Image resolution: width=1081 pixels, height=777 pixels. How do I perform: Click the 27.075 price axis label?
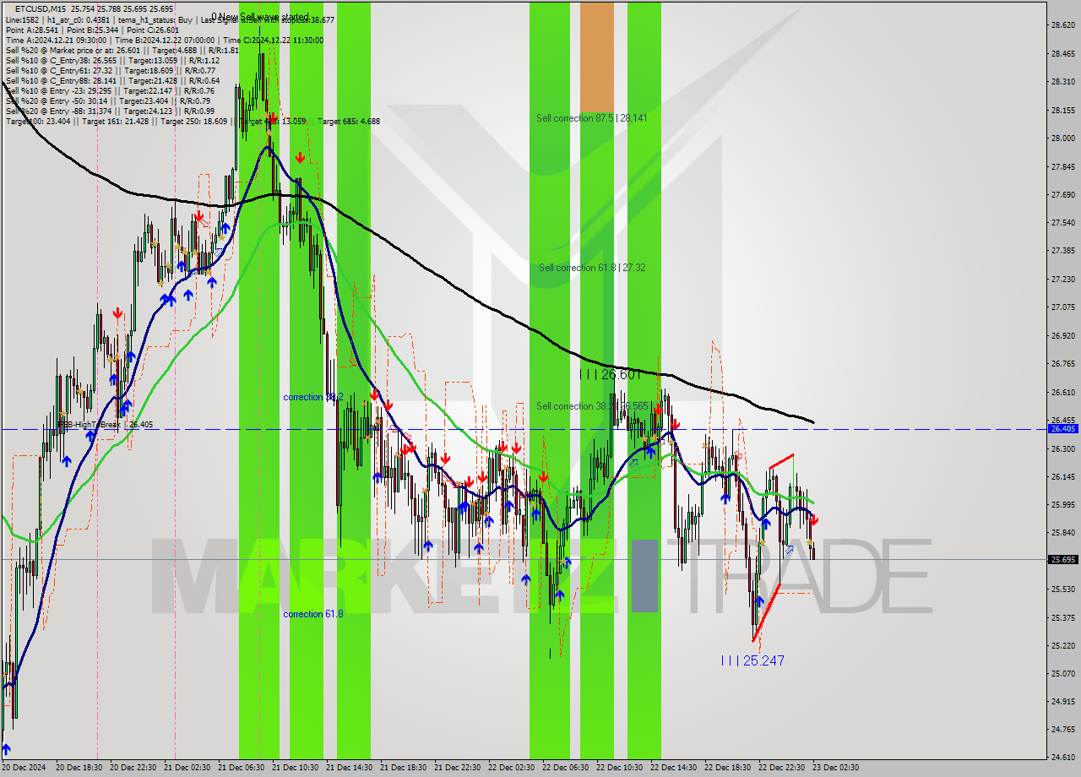(x=1062, y=307)
